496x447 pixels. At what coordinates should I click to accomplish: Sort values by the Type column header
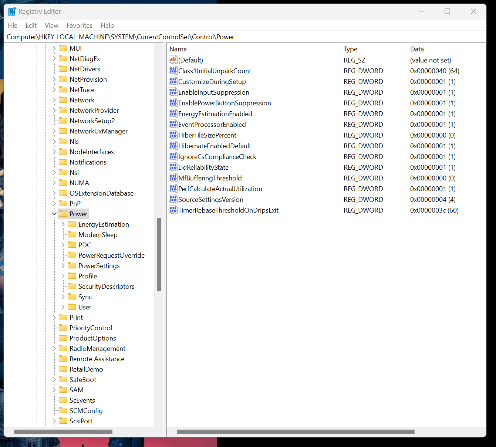pos(374,49)
